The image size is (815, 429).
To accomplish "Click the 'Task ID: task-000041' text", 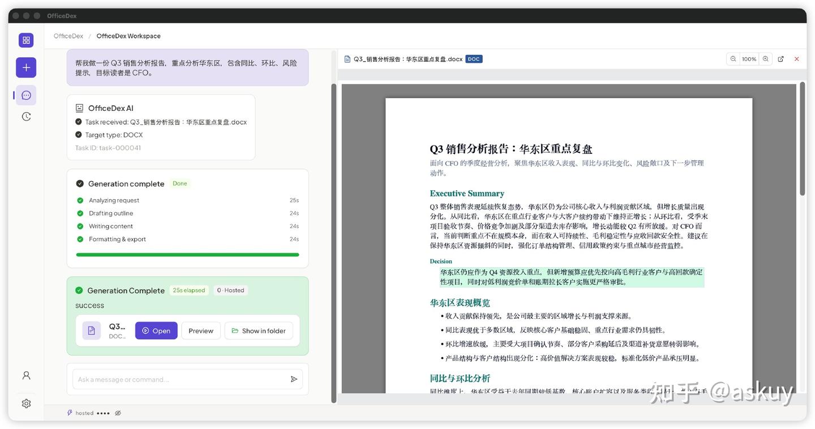I will [108, 148].
